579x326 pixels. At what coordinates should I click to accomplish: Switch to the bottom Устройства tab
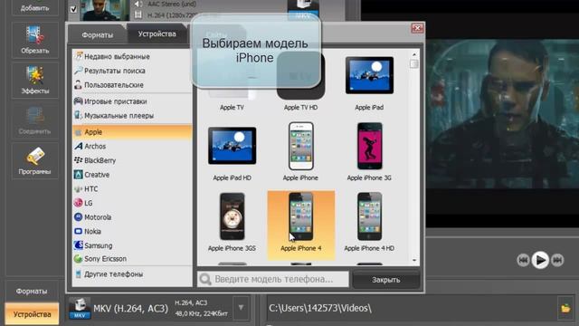(x=32, y=314)
